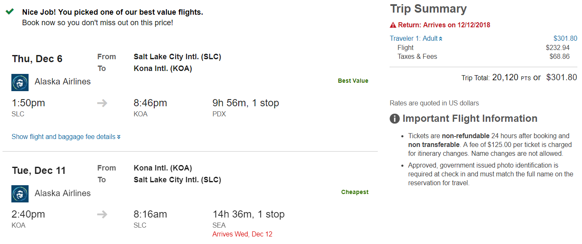Click the 9h 56m, 1 stop duration
The height and width of the screenshot is (244, 582).
tap(245, 103)
